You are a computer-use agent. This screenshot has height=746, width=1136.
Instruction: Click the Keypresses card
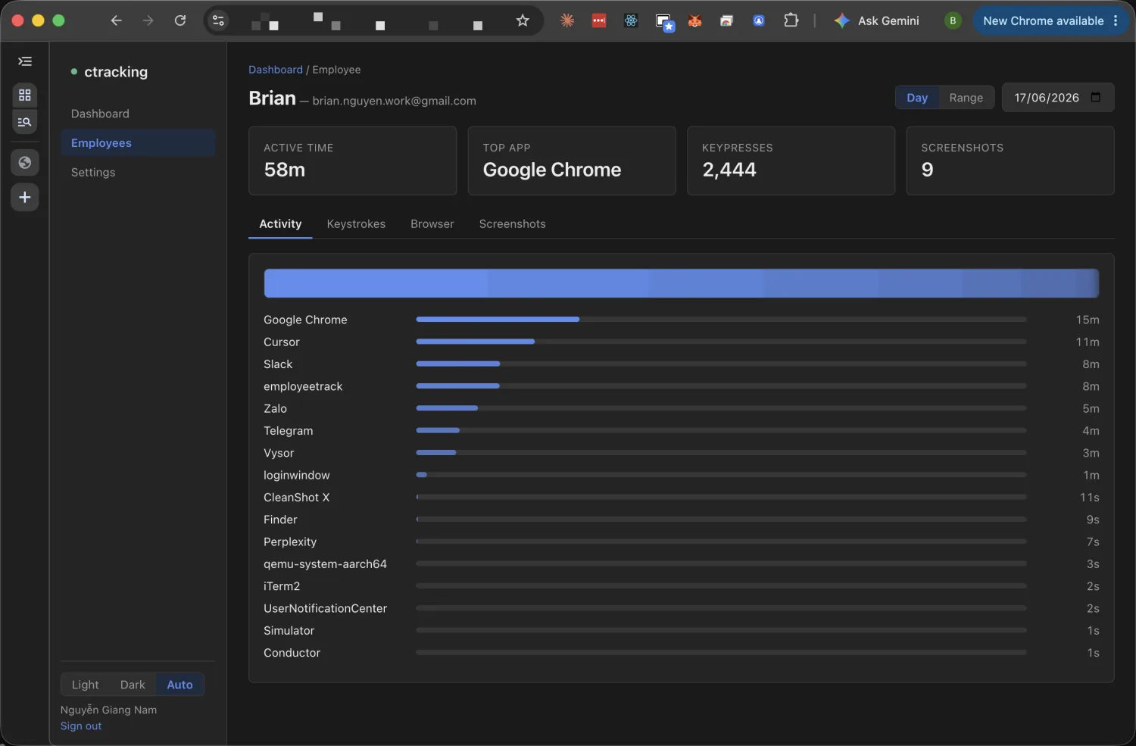coord(791,161)
